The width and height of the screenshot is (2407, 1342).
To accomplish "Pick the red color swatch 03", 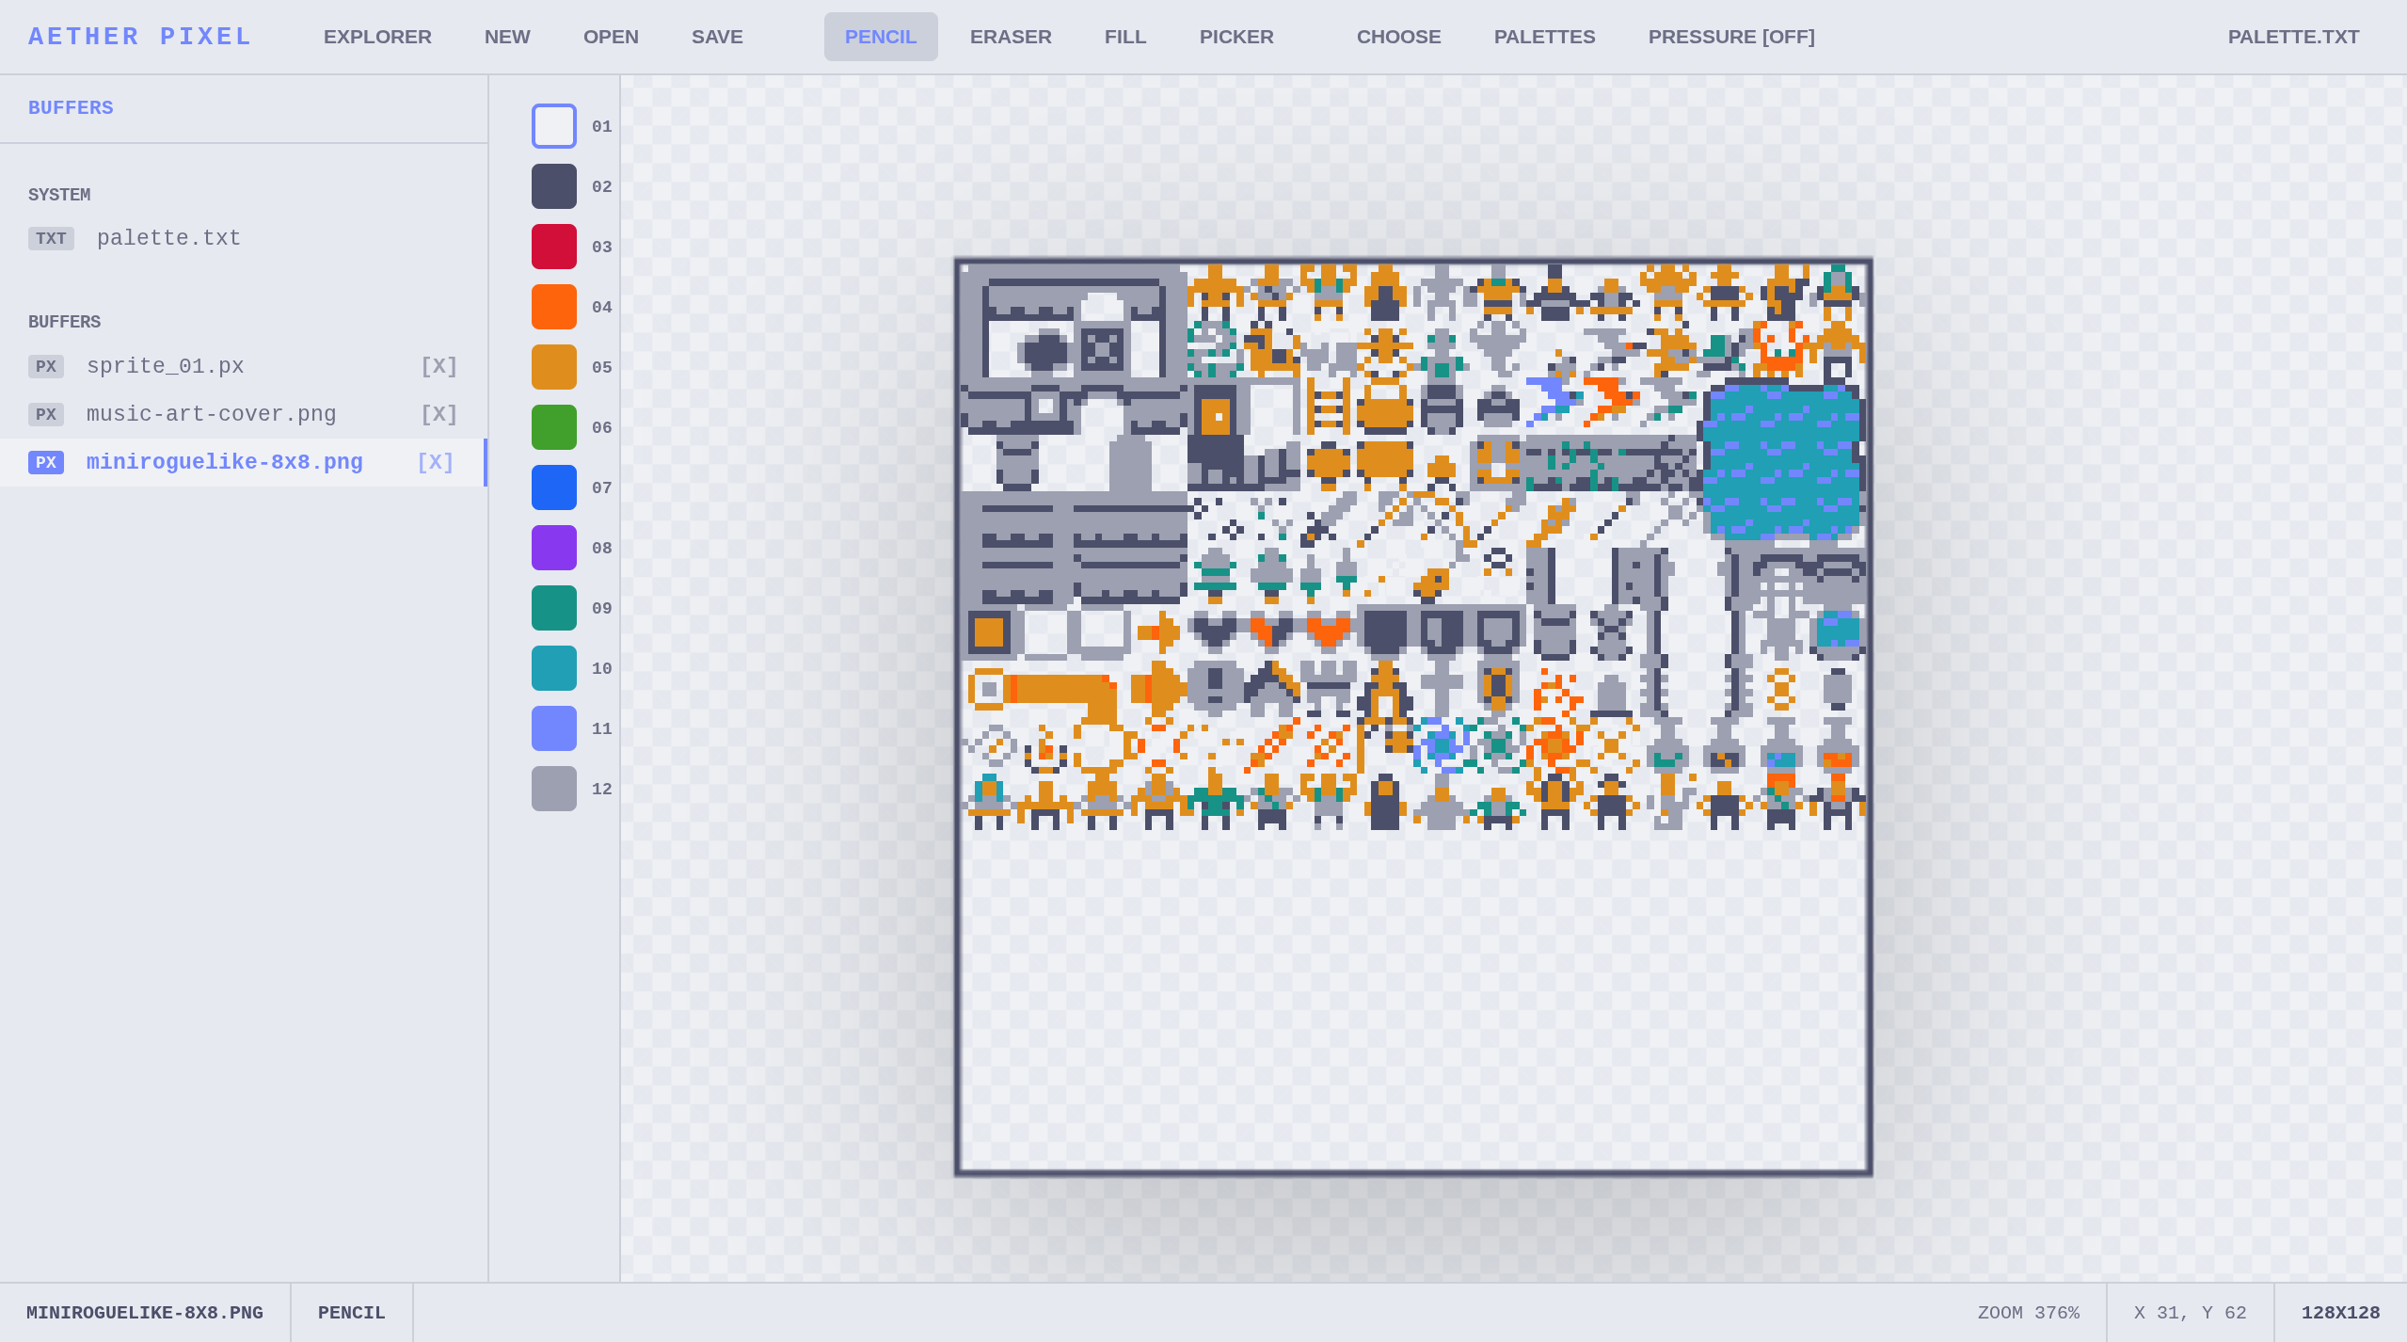I will coord(553,247).
